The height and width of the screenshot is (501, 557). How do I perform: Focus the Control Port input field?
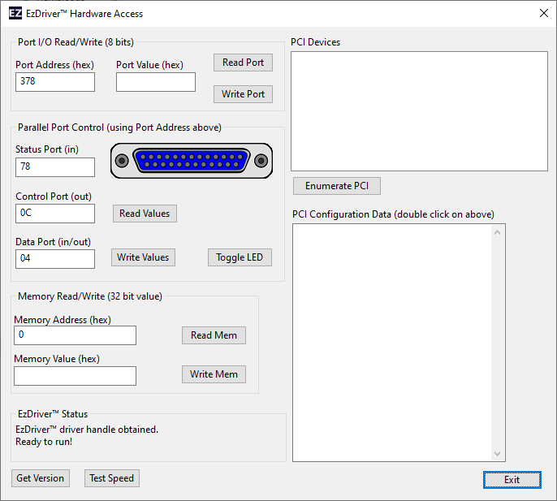(x=55, y=214)
